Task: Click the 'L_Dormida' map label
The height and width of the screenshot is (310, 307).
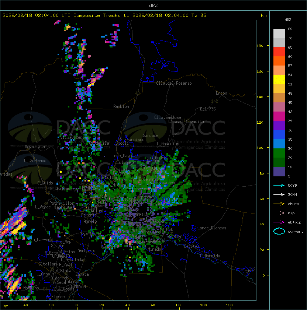Action: 210,256
